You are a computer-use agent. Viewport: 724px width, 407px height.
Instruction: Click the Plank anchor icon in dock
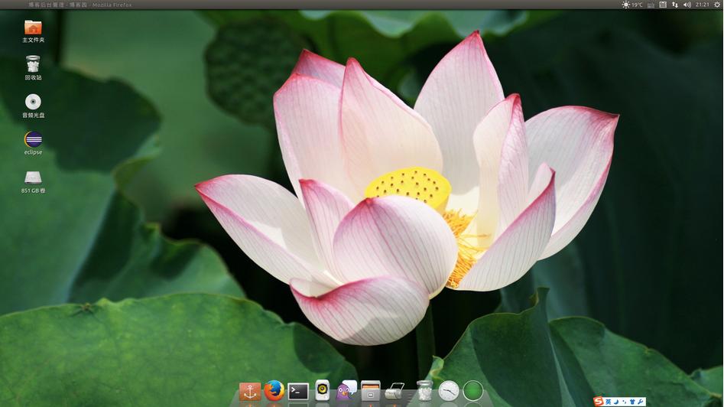[x=250, y=392]
